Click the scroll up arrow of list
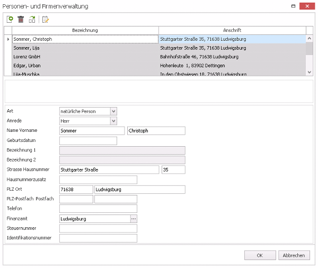318x268 pixels. (x=310, y=38)
